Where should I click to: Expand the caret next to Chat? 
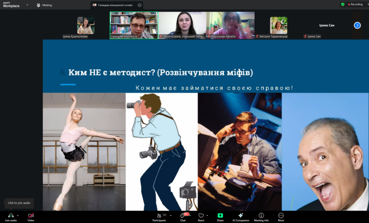[190, 215]
